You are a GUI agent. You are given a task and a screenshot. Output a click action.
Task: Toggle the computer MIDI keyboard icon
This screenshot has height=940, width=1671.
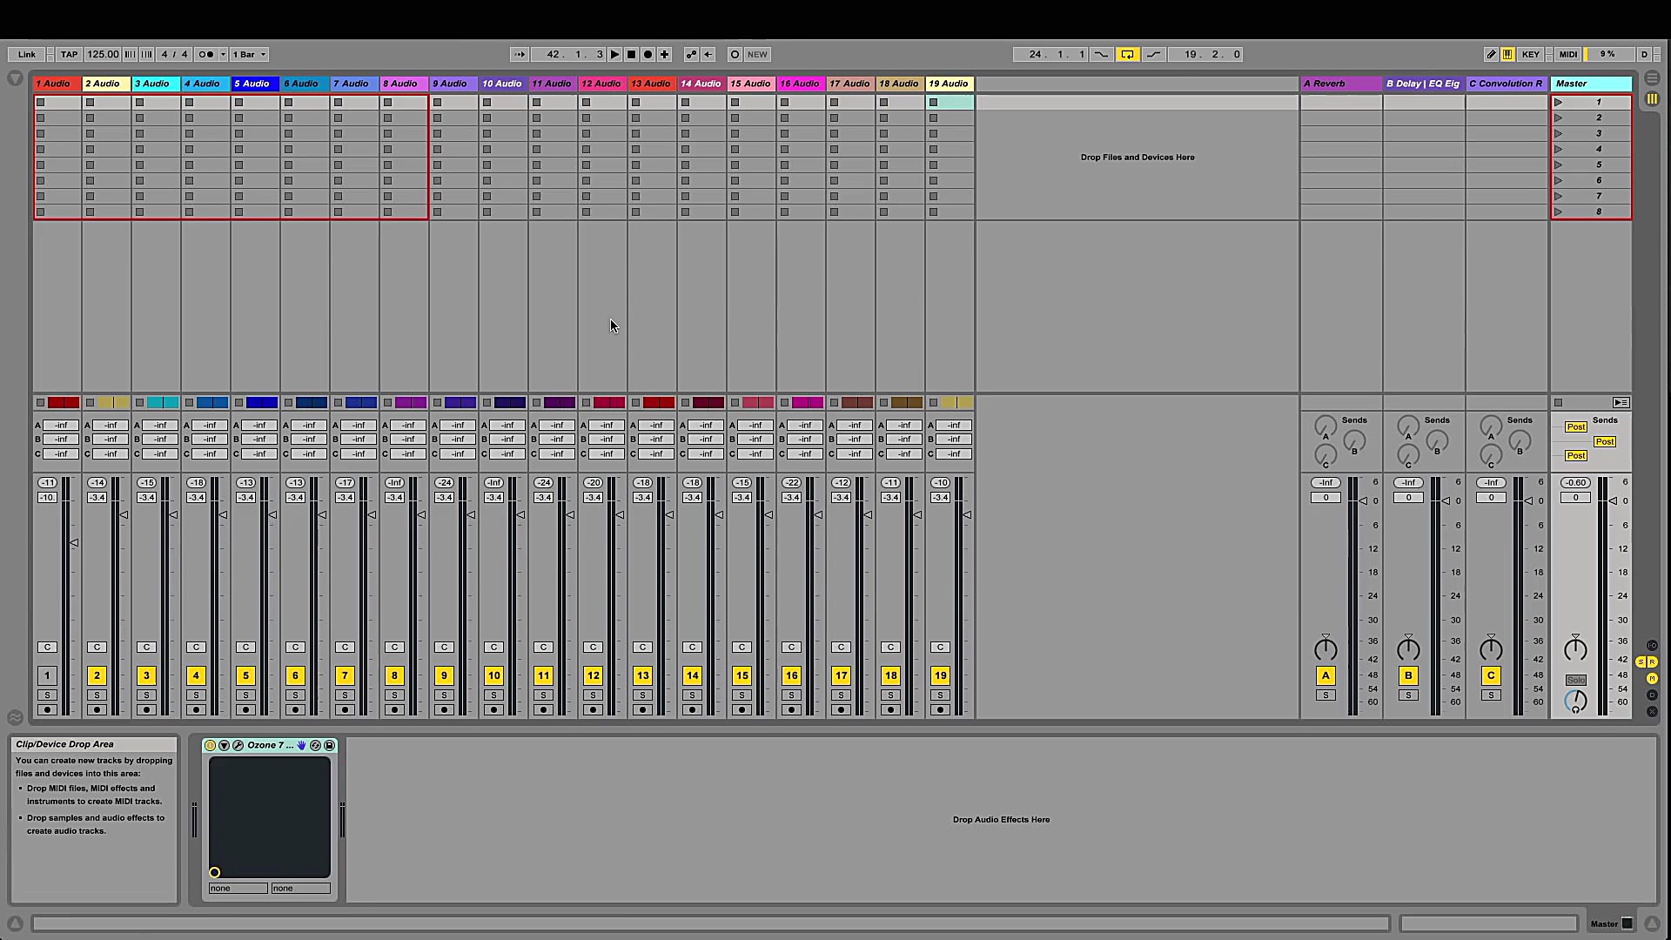1508,54
